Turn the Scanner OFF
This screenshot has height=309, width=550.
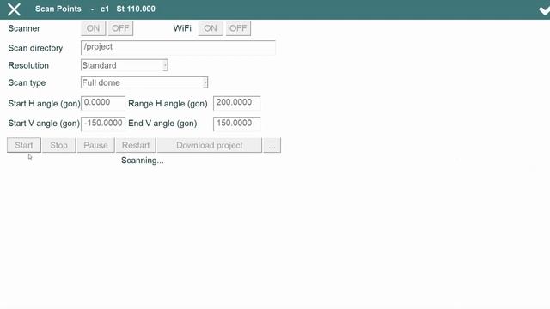[120, 28]
